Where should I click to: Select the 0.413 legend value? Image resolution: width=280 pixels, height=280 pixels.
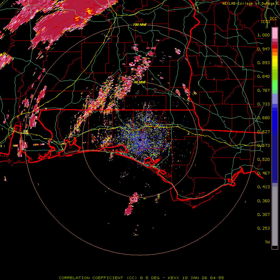(264, 187)
